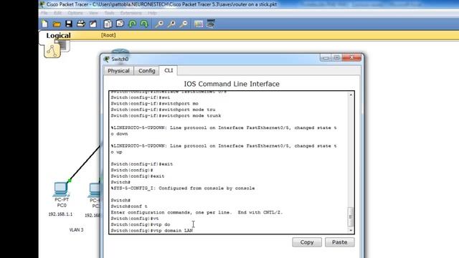
Task: Click the VLAN 3 label on workspace
Action: pos(77,230)
